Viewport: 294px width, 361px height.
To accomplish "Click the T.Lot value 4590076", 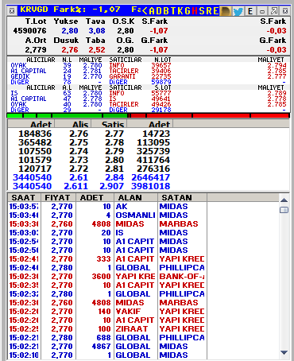I will pos(29,31).
